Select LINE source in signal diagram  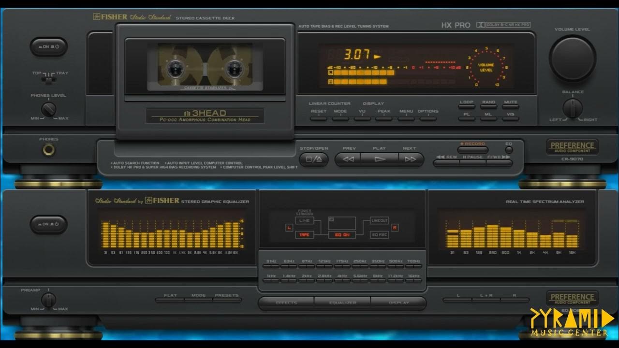304,220
